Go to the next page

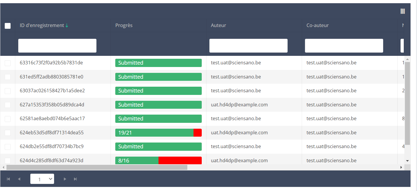click(x=65, y=179)
